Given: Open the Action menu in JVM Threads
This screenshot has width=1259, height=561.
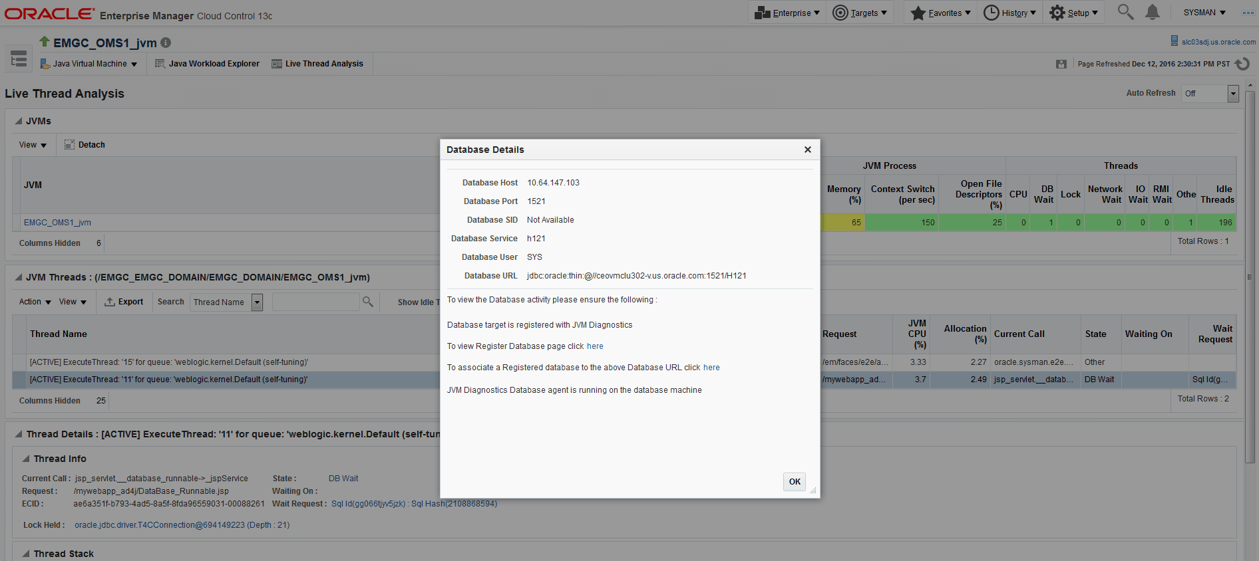Looking at the screenshot, I should [35, 302].
